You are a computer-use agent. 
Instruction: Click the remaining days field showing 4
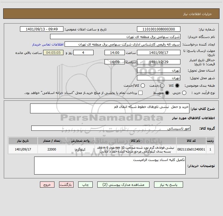click(x=83, y=53)
